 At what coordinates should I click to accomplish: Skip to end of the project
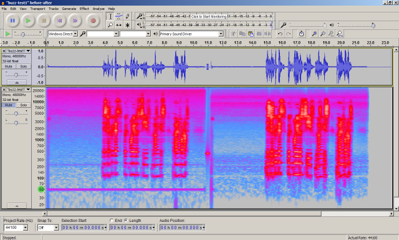75,21
